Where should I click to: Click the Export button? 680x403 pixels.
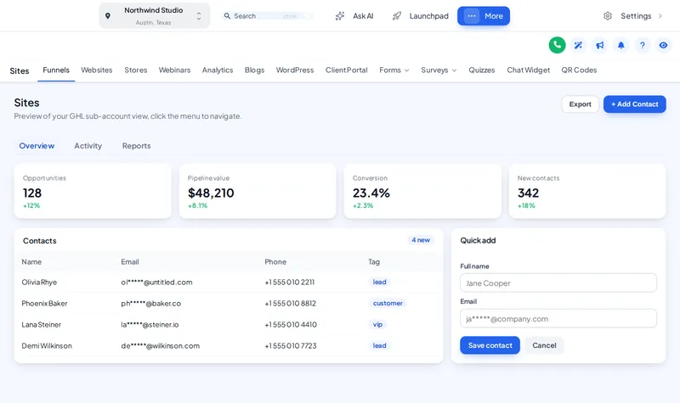pyautogui.click(x=581, y=104)
